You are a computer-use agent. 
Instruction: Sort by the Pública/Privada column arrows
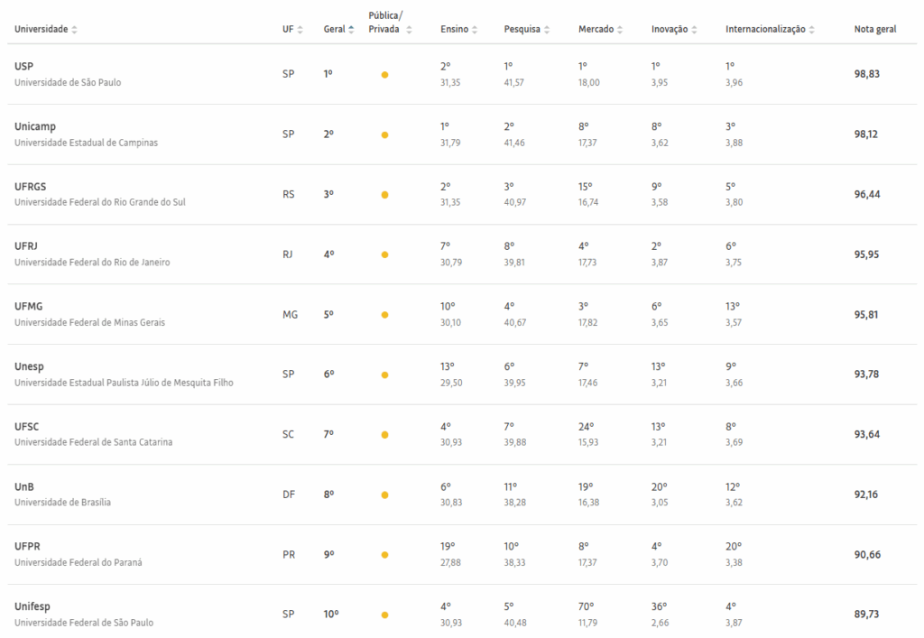pos(409,30)
